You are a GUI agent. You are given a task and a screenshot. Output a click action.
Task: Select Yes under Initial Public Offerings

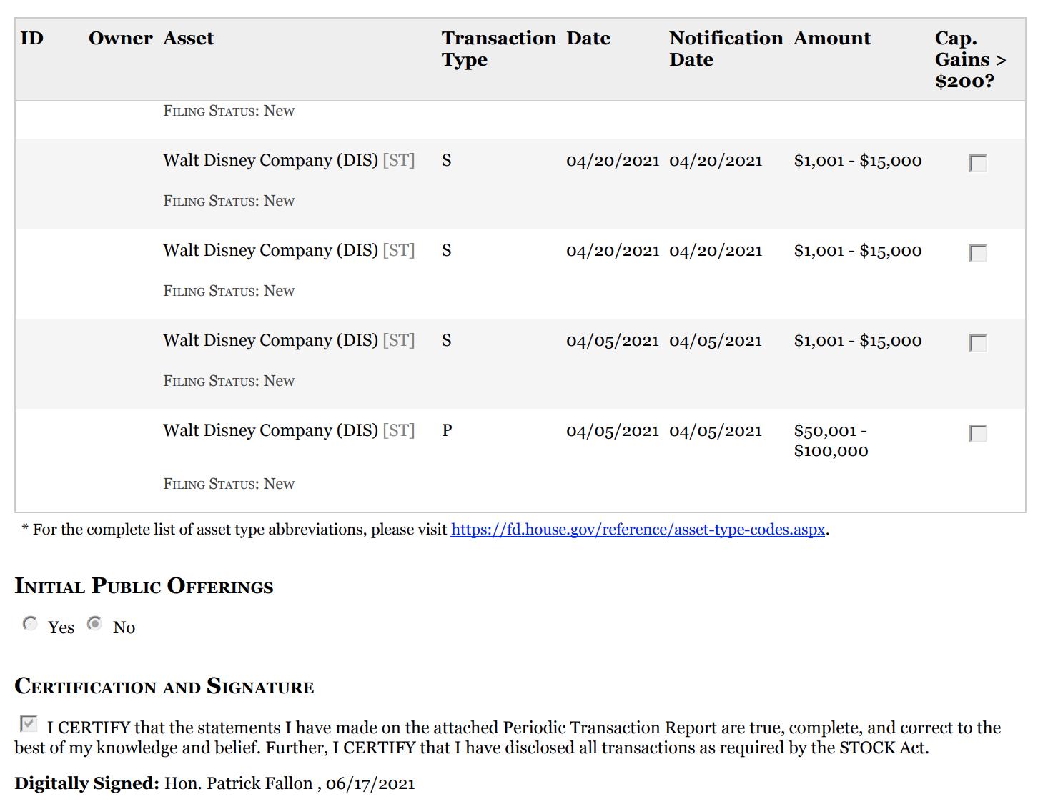point(30,624)
